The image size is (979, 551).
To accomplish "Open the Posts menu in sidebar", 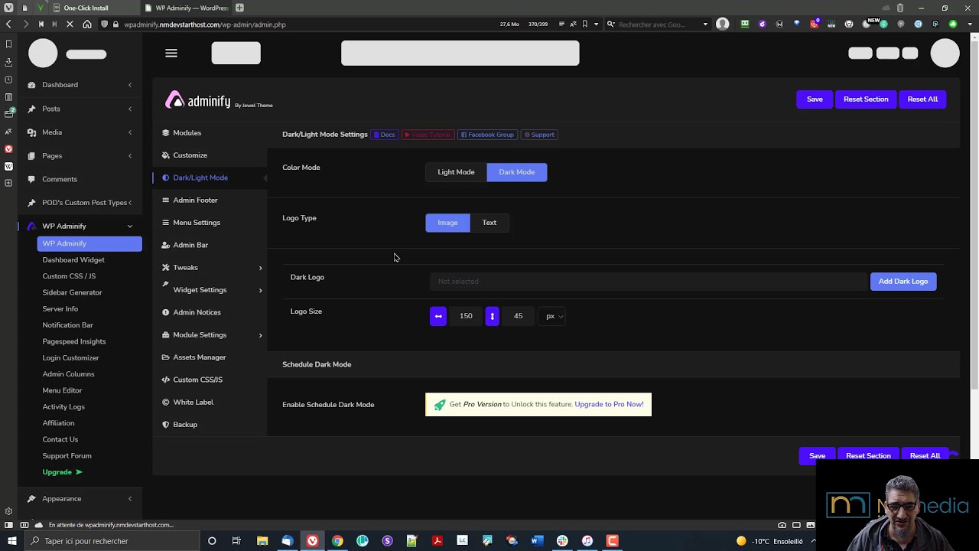I will coord(51,109).
